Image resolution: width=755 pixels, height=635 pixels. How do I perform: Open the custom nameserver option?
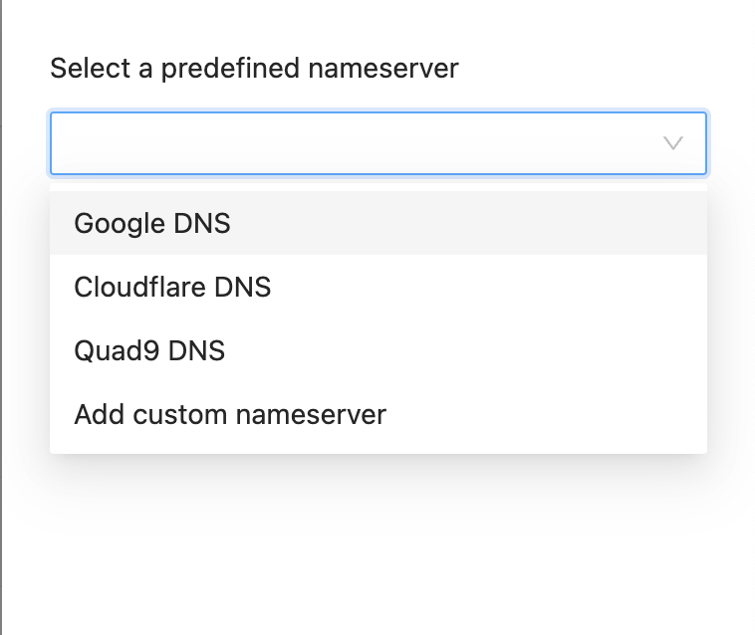[230, 414]
